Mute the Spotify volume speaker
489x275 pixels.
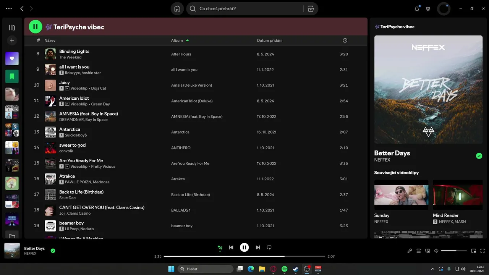pos(437,251)
